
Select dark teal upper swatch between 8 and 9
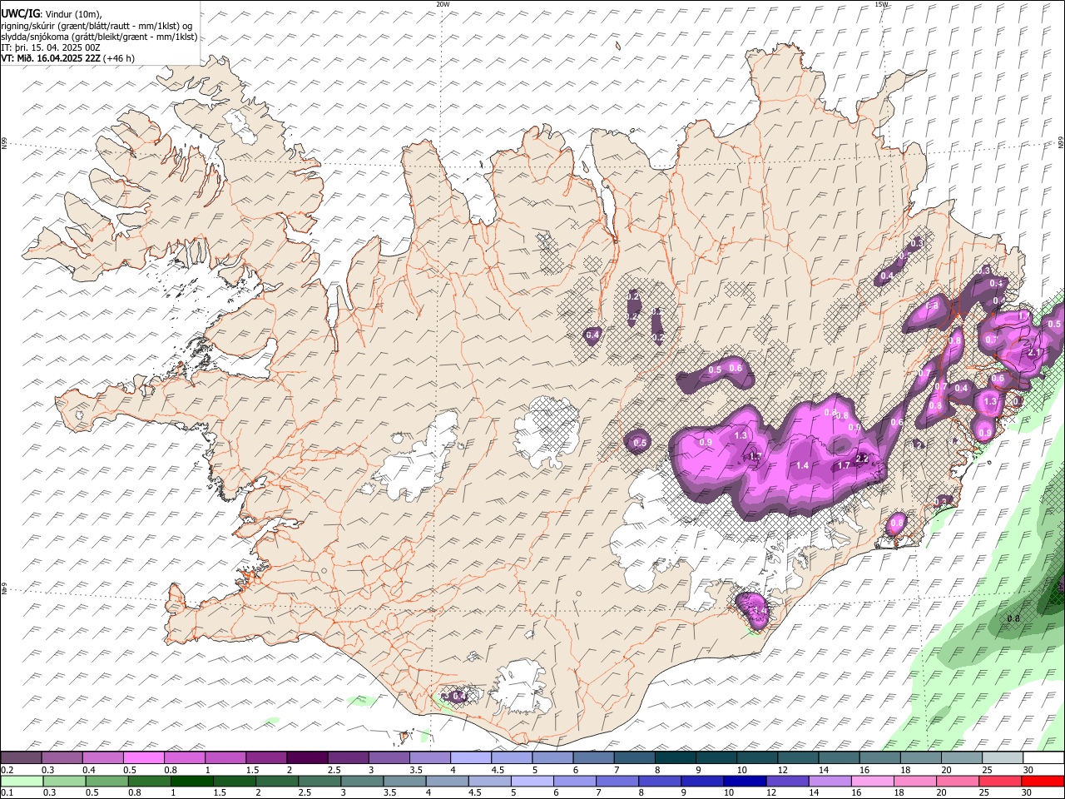[676, 758]
